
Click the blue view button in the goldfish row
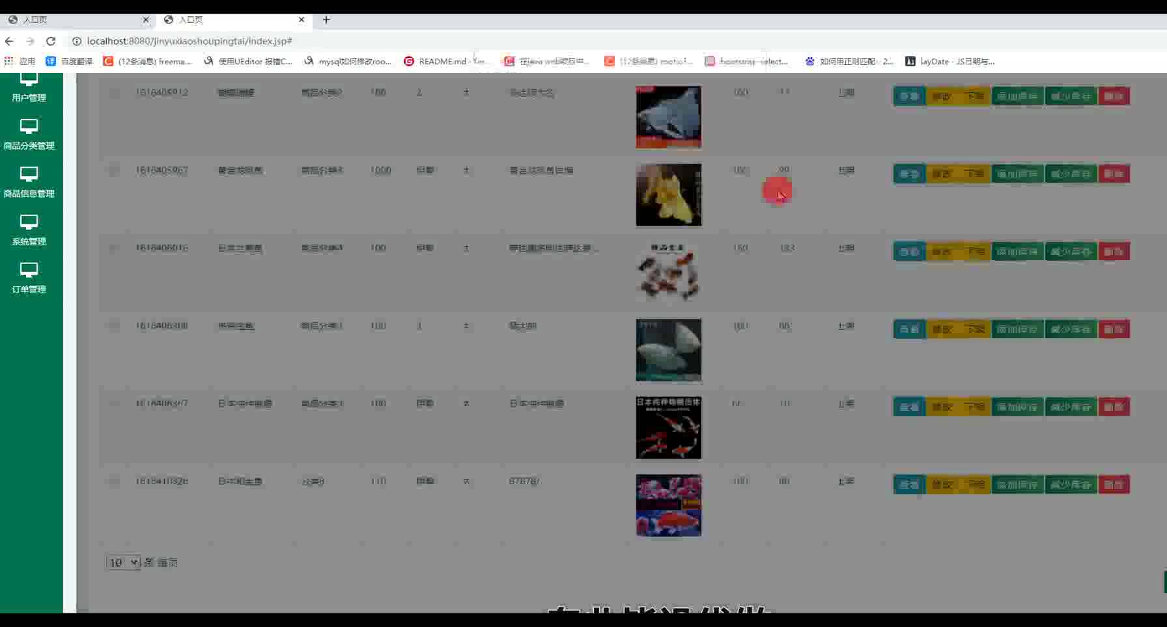(x=909, y=174)
